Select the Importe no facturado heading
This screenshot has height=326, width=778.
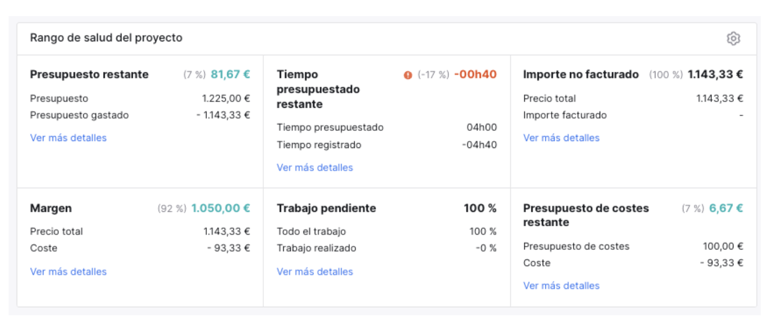(x=581, y=75)
